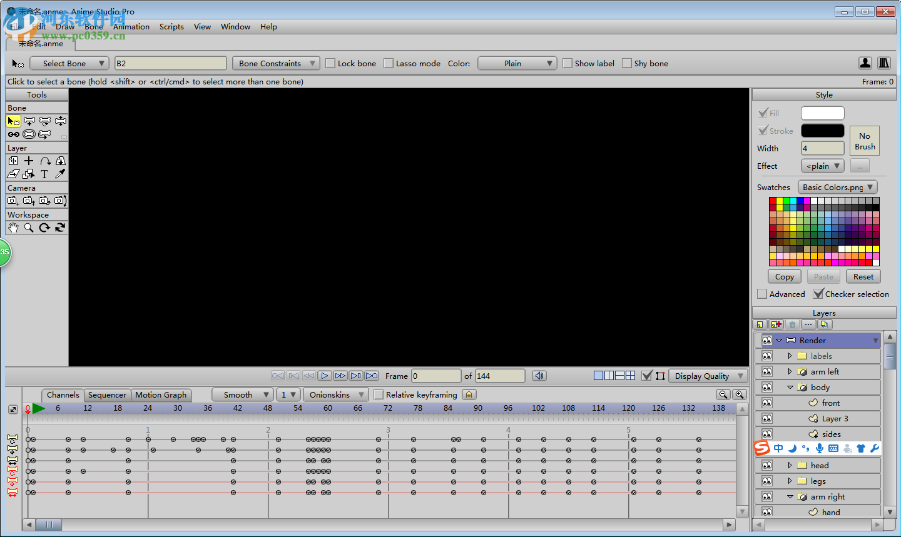Click the Reset button in Style panel
The width and height of the screenshot is (901, 537).
pos(863,276)
